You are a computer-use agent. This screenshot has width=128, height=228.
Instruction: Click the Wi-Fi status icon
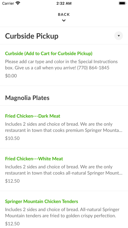coord(18,3)
